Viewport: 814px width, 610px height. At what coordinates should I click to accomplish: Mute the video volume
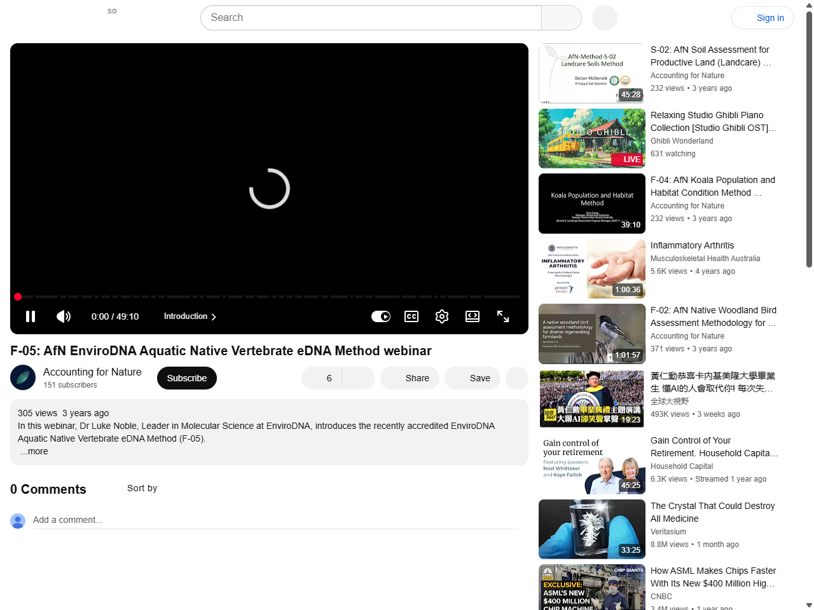coord(63,316)
